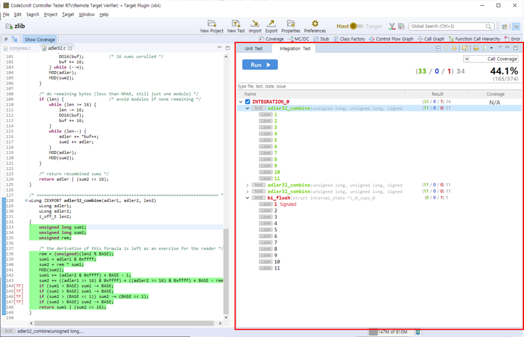Viewport: 524px width, 337px height.
Task: Open the Preferences gear icon
Action: [315, 24]
